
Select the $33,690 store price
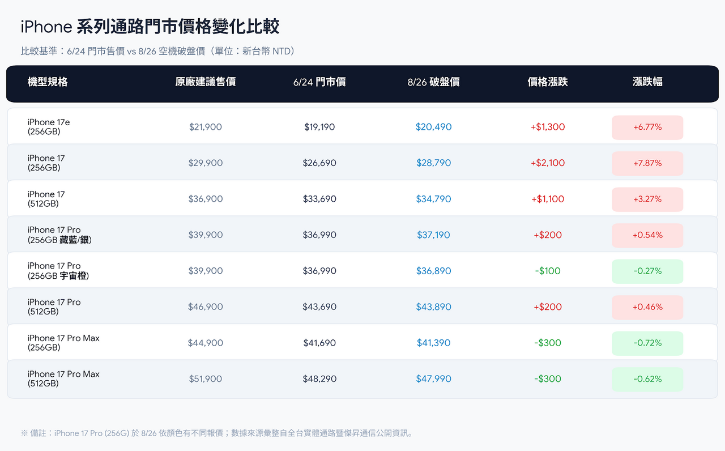pos(319,199)
